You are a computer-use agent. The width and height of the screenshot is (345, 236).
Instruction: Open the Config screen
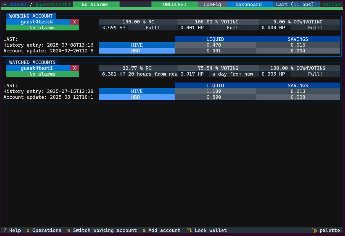212,4
